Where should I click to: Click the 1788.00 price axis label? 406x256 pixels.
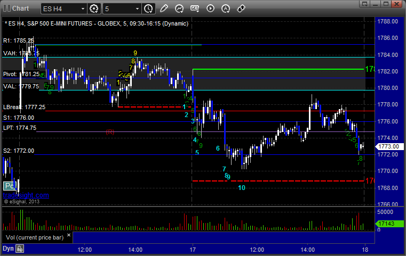[388, 21]
